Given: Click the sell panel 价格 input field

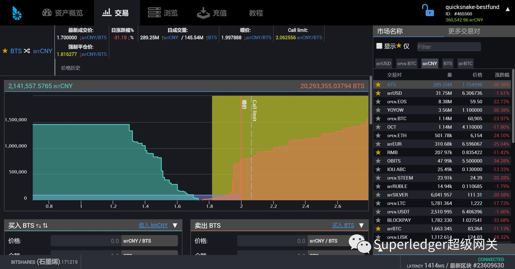Looking at the screenshot, I should (272, 241).
